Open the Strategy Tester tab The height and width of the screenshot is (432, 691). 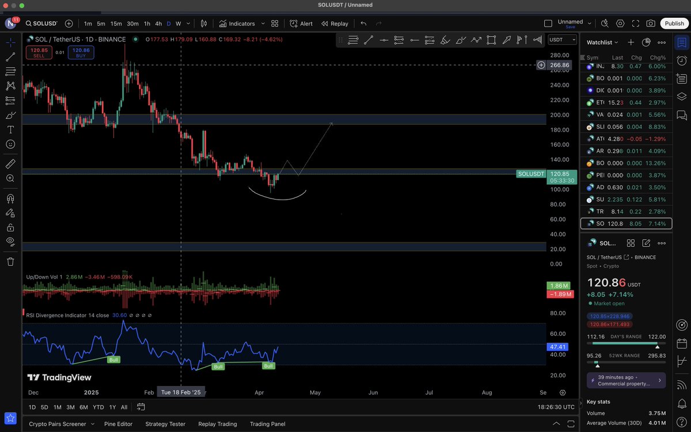(x=165, y=424)
